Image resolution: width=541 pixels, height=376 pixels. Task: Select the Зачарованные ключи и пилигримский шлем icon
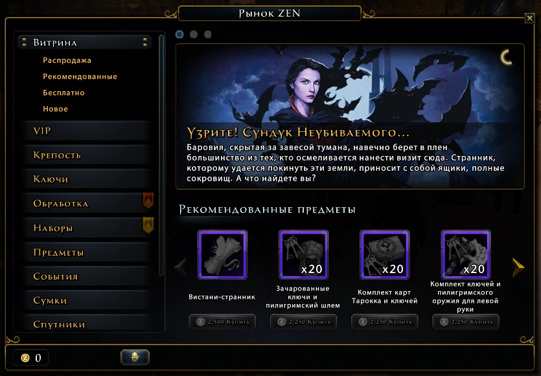click(x=303, y=255)
